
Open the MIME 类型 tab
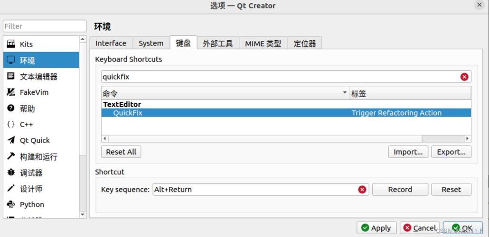[x=263, y=43]
